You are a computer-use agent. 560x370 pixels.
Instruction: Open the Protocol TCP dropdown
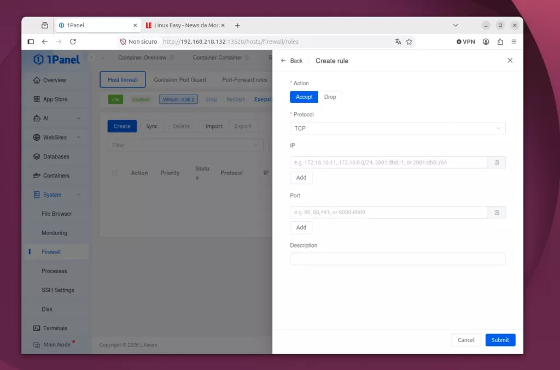pyautogui.click(x=398, y=128)
